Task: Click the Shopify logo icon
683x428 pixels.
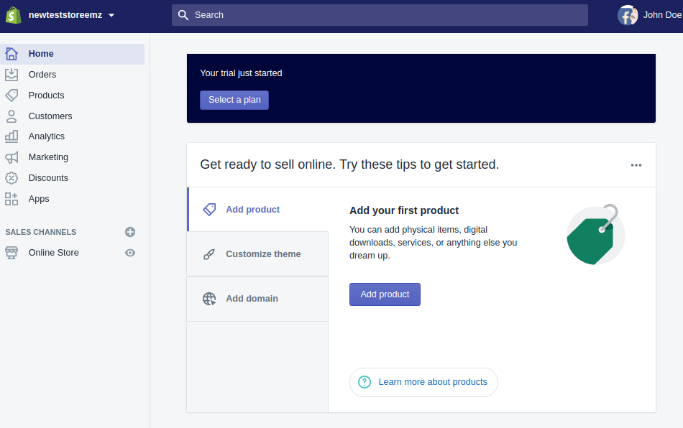Action: (x=13, y=14)
